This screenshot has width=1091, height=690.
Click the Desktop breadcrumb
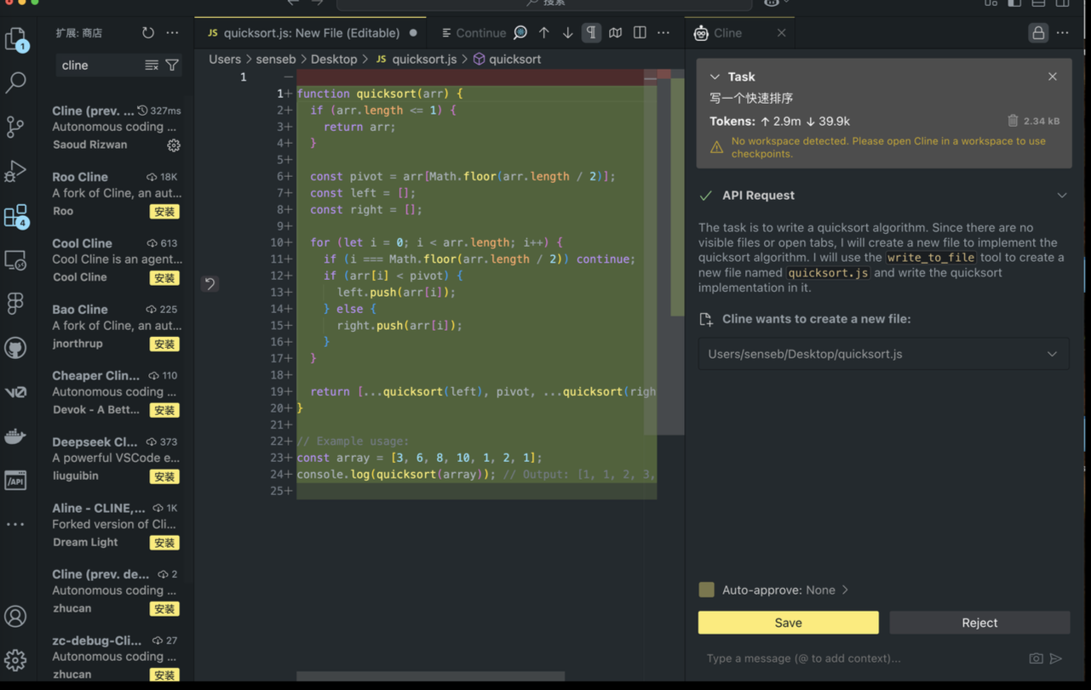[334, 60]
